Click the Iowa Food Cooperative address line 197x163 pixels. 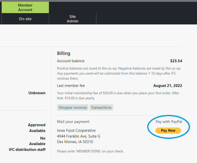click(x=76, y=131)
